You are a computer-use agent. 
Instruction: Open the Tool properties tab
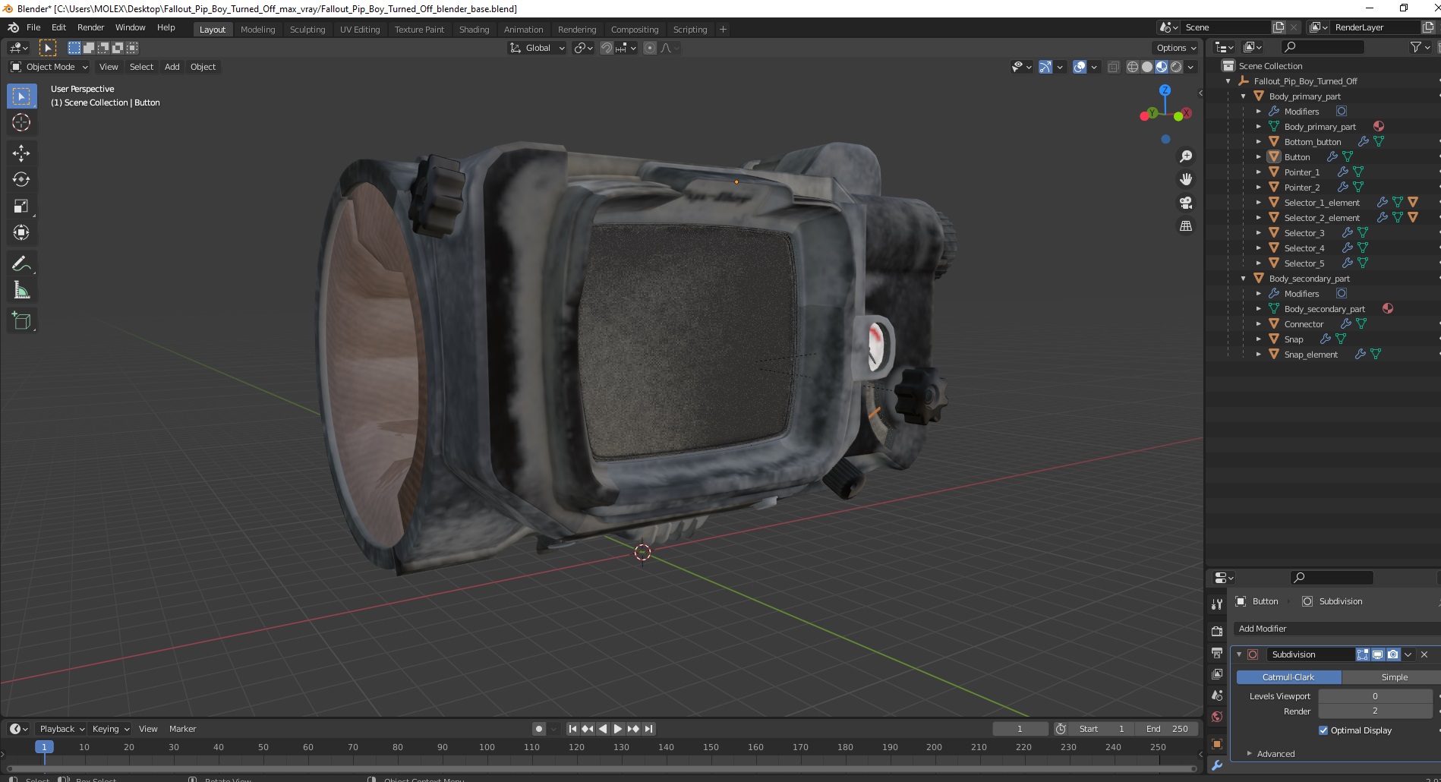pyautogui.click(x=1217, y=604)
